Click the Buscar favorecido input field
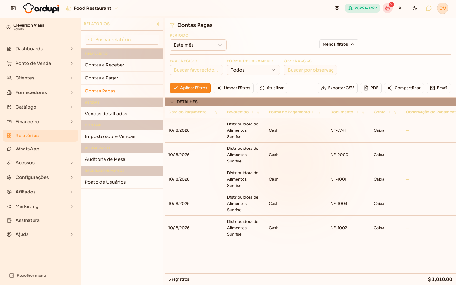Viewport: 456px width, 285px height. 196,70
